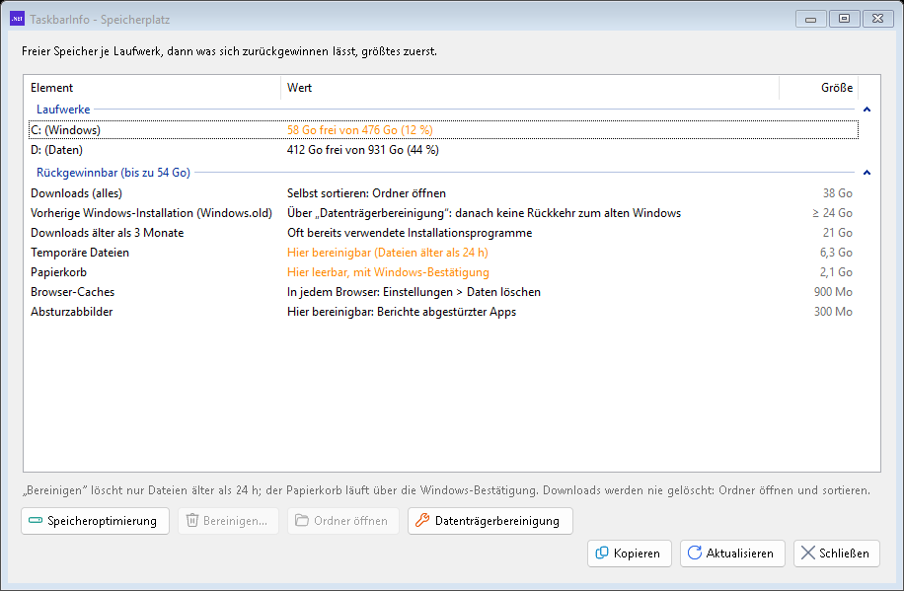Click value '58 Go frei von 476 Go (12 %)'
The image size is (904, 591).
tap(360, 130)
